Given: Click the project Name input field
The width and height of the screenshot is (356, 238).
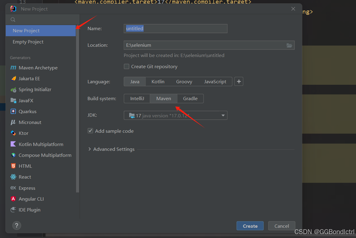Looking at the screenshot, I should (x=176, y=29).
